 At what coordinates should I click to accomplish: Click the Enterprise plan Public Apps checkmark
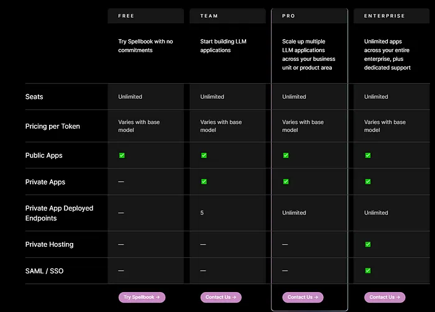click(x=368, y=155)
